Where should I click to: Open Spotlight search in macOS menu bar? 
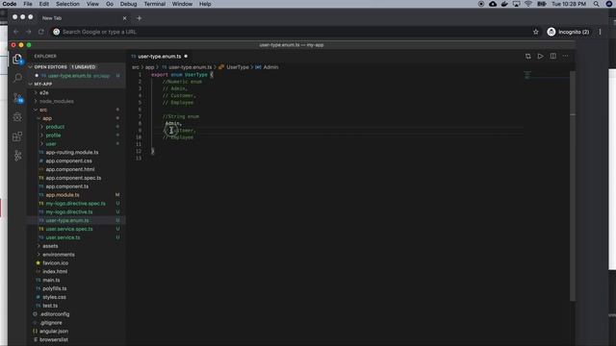coord(597,4)
